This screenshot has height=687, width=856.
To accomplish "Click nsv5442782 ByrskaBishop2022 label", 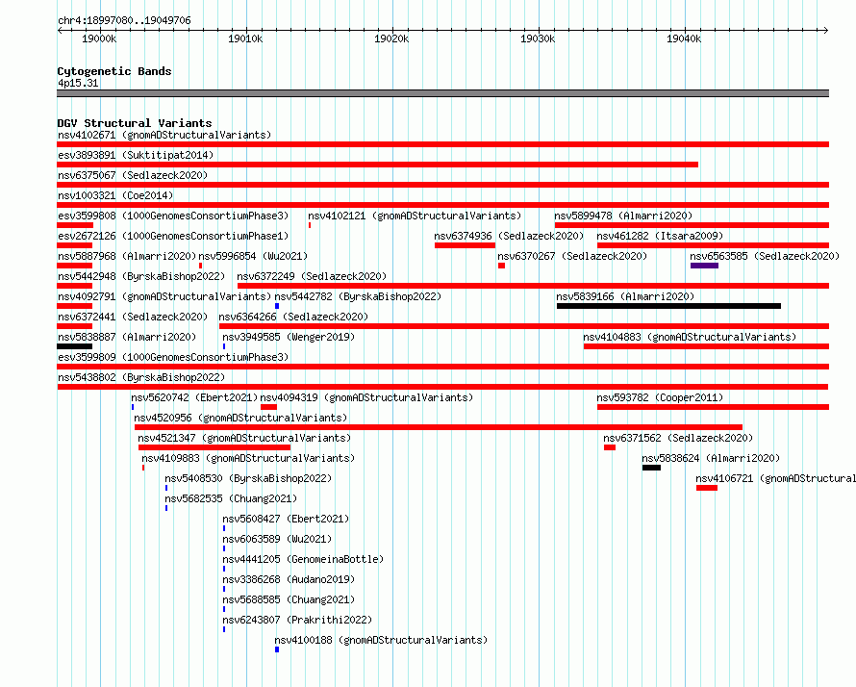I will pyautogui.click(x=358, y=296).
